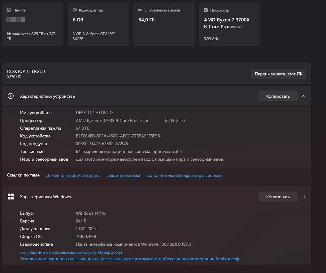This screenshot has height=273, width=326.
Task: Click the Тип системы label
Action: (33, 151)
